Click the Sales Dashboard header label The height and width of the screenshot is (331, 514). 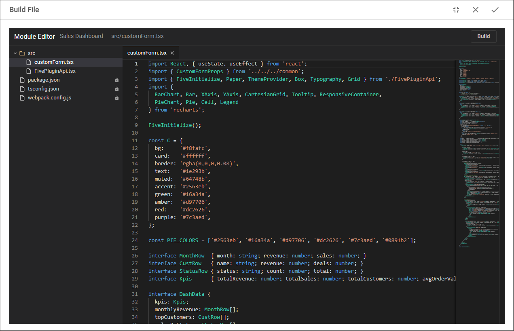click(81, 36)
